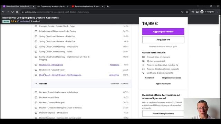Open the side panel icon in toolbar
Viewport: 221px width, 124px height.
[x=197, y=12]
